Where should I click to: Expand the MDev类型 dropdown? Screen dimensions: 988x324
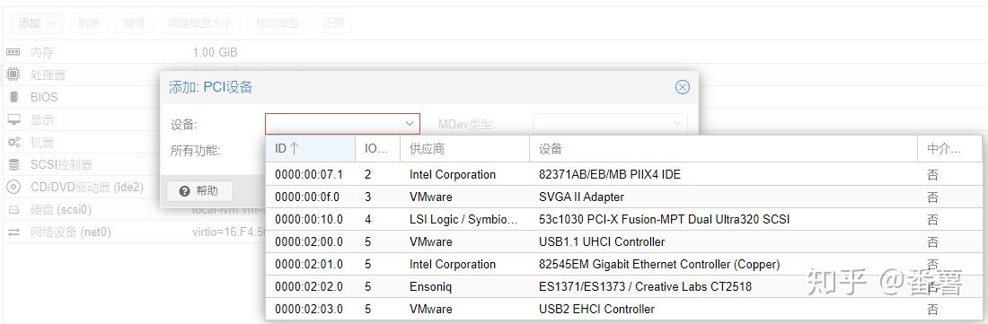tap(610, 124)
